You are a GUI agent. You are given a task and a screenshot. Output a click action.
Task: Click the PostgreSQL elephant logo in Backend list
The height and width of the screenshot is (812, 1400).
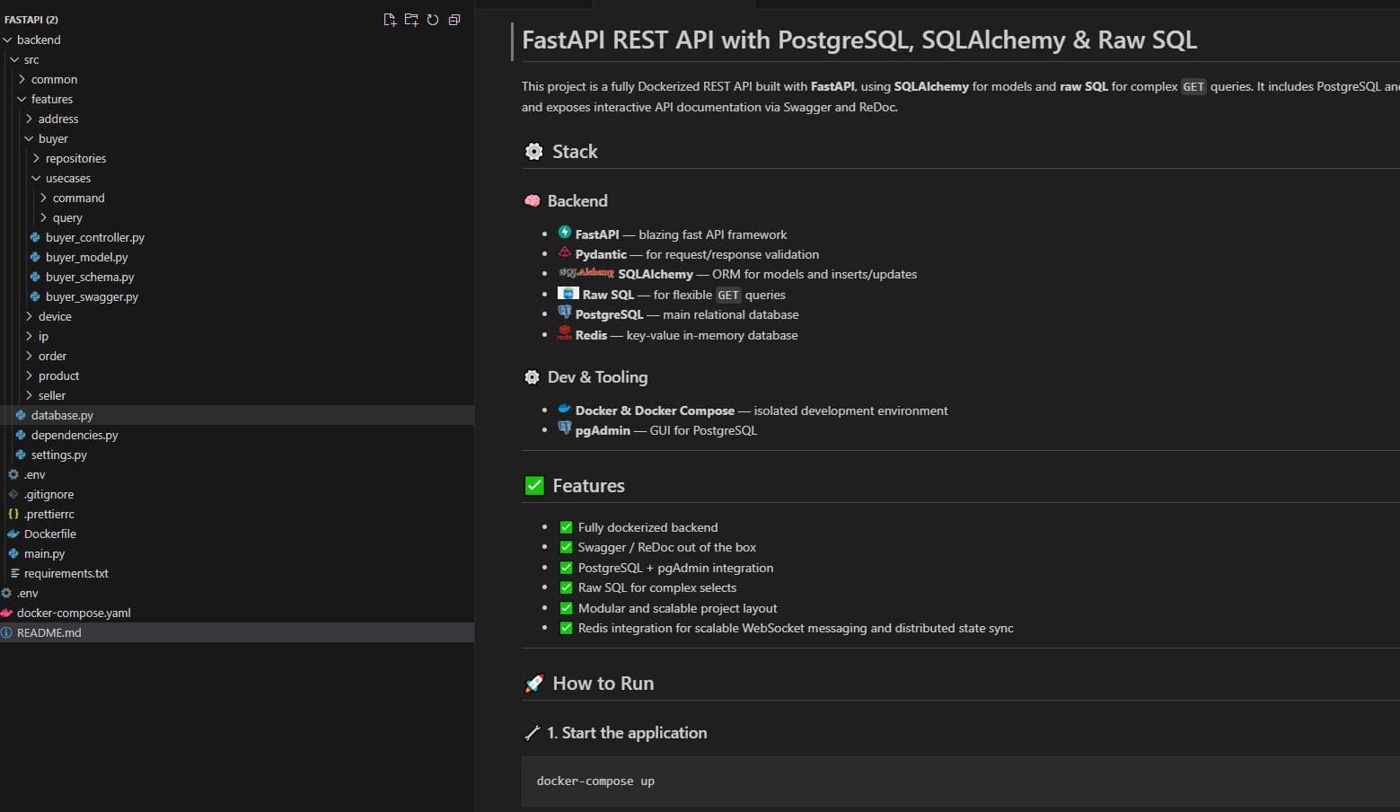click(565, 313)
